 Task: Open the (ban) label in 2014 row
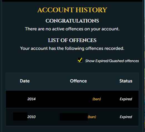(x=97, y=99)
